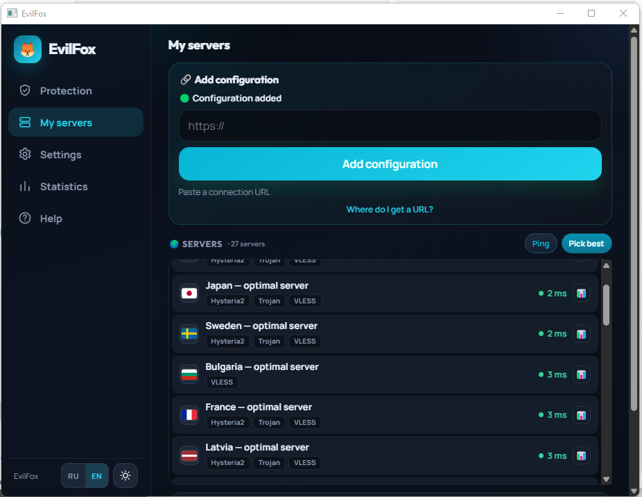642x497 pixels.
Task: Select France — optimal server
Action: (x=385, y=415)
